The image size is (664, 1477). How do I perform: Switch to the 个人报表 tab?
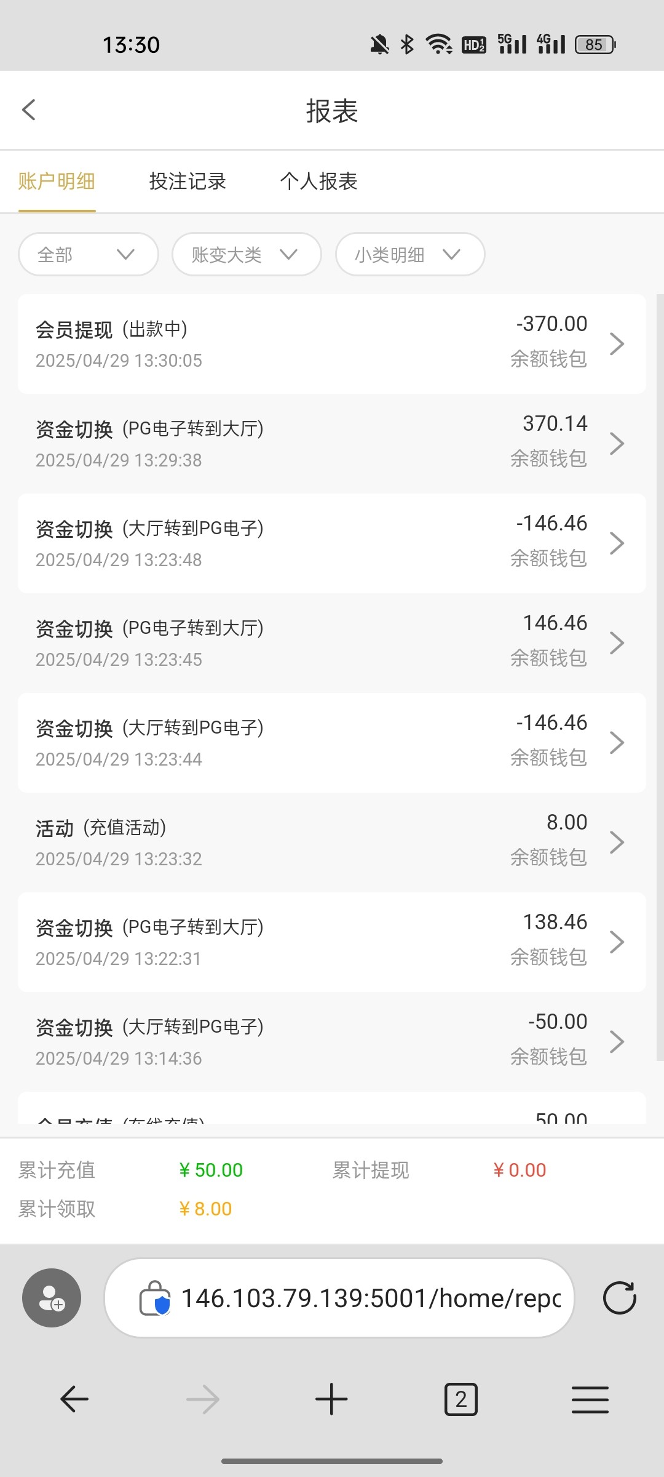click(318, 182)
